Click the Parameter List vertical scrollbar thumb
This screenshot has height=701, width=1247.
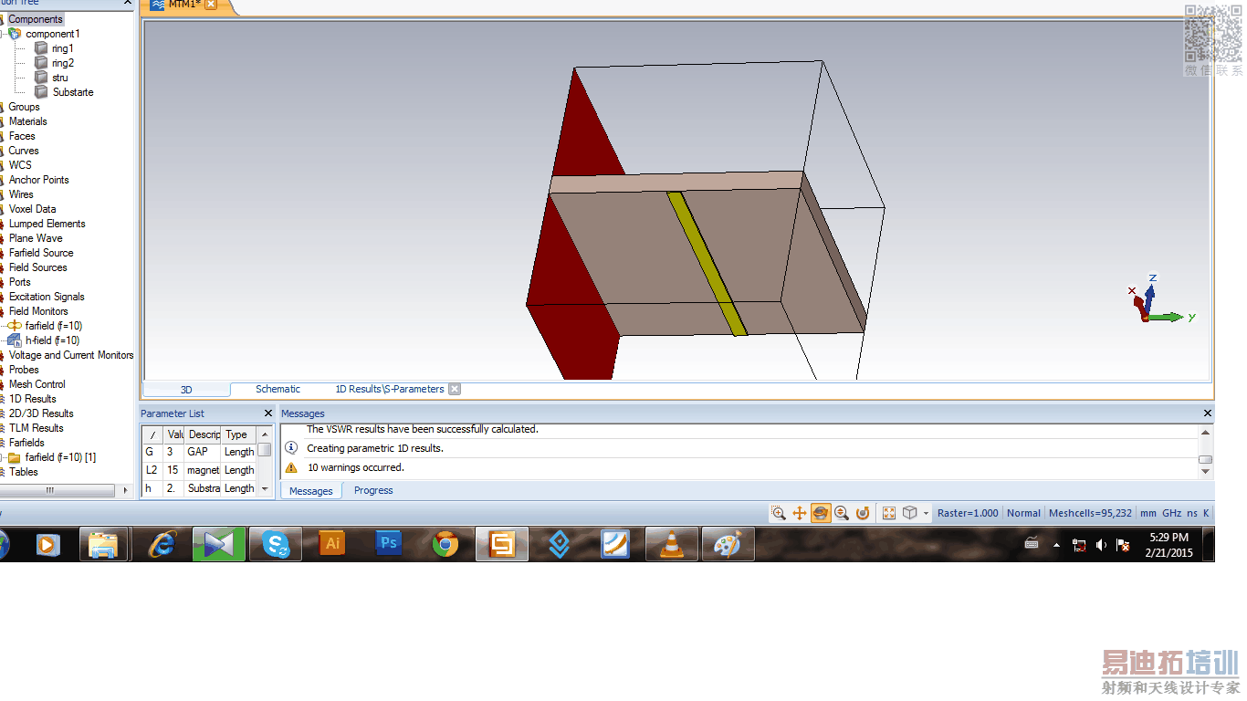[x=265, y=449]
